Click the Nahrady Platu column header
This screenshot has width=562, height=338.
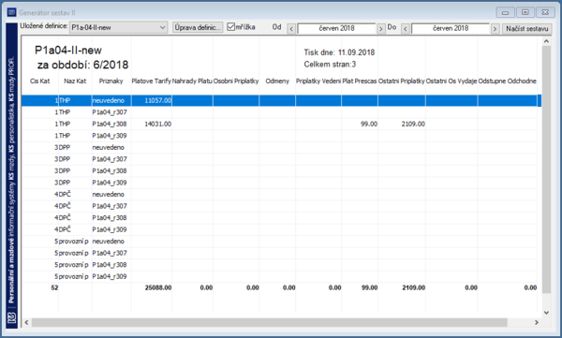pyautogui.click(x=192, y=81)
